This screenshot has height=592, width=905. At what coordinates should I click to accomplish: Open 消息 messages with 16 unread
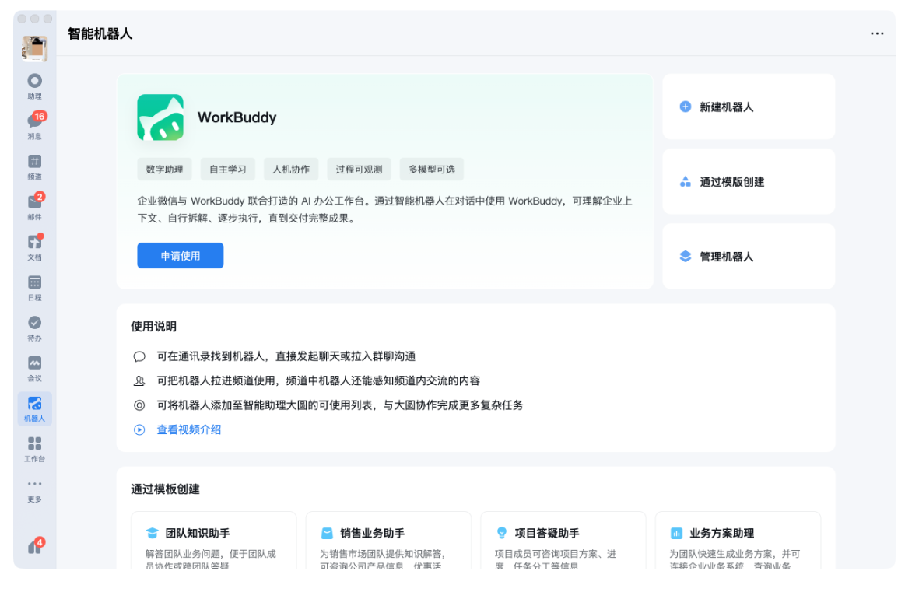pyautogui.click(x=35, y=126)
